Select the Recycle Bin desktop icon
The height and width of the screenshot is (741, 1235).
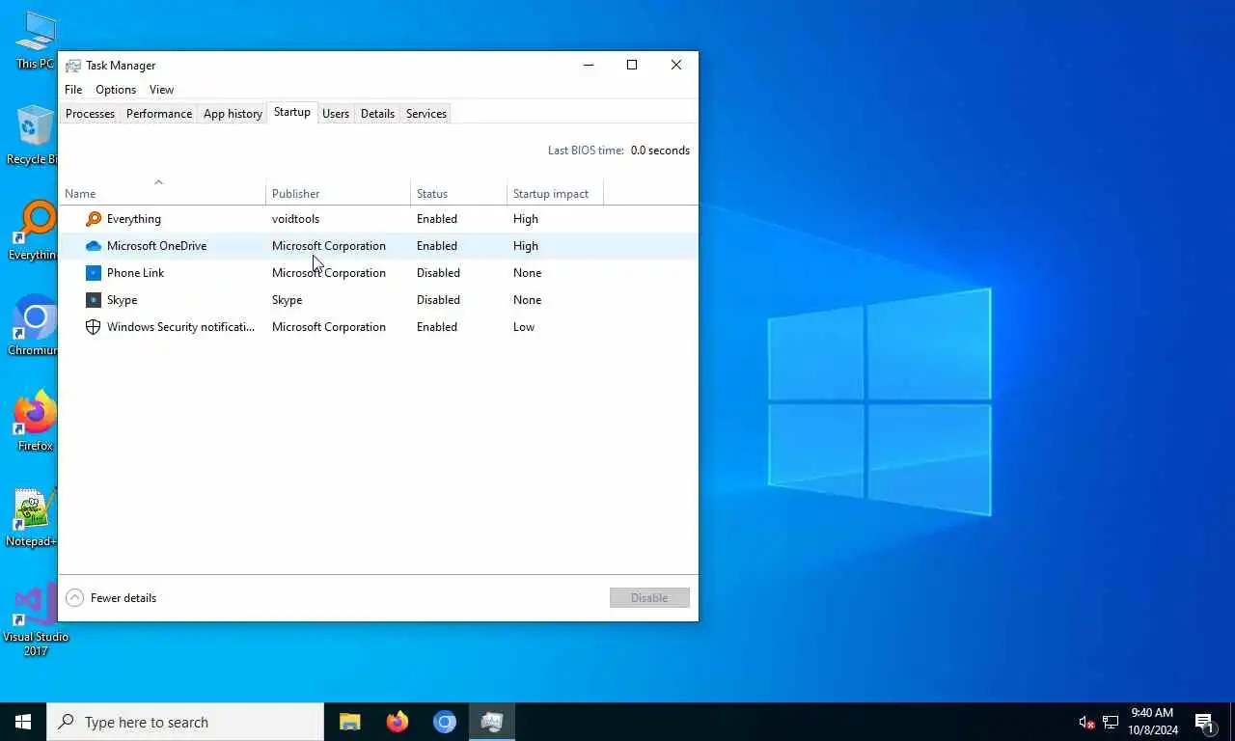pos(35,135)
